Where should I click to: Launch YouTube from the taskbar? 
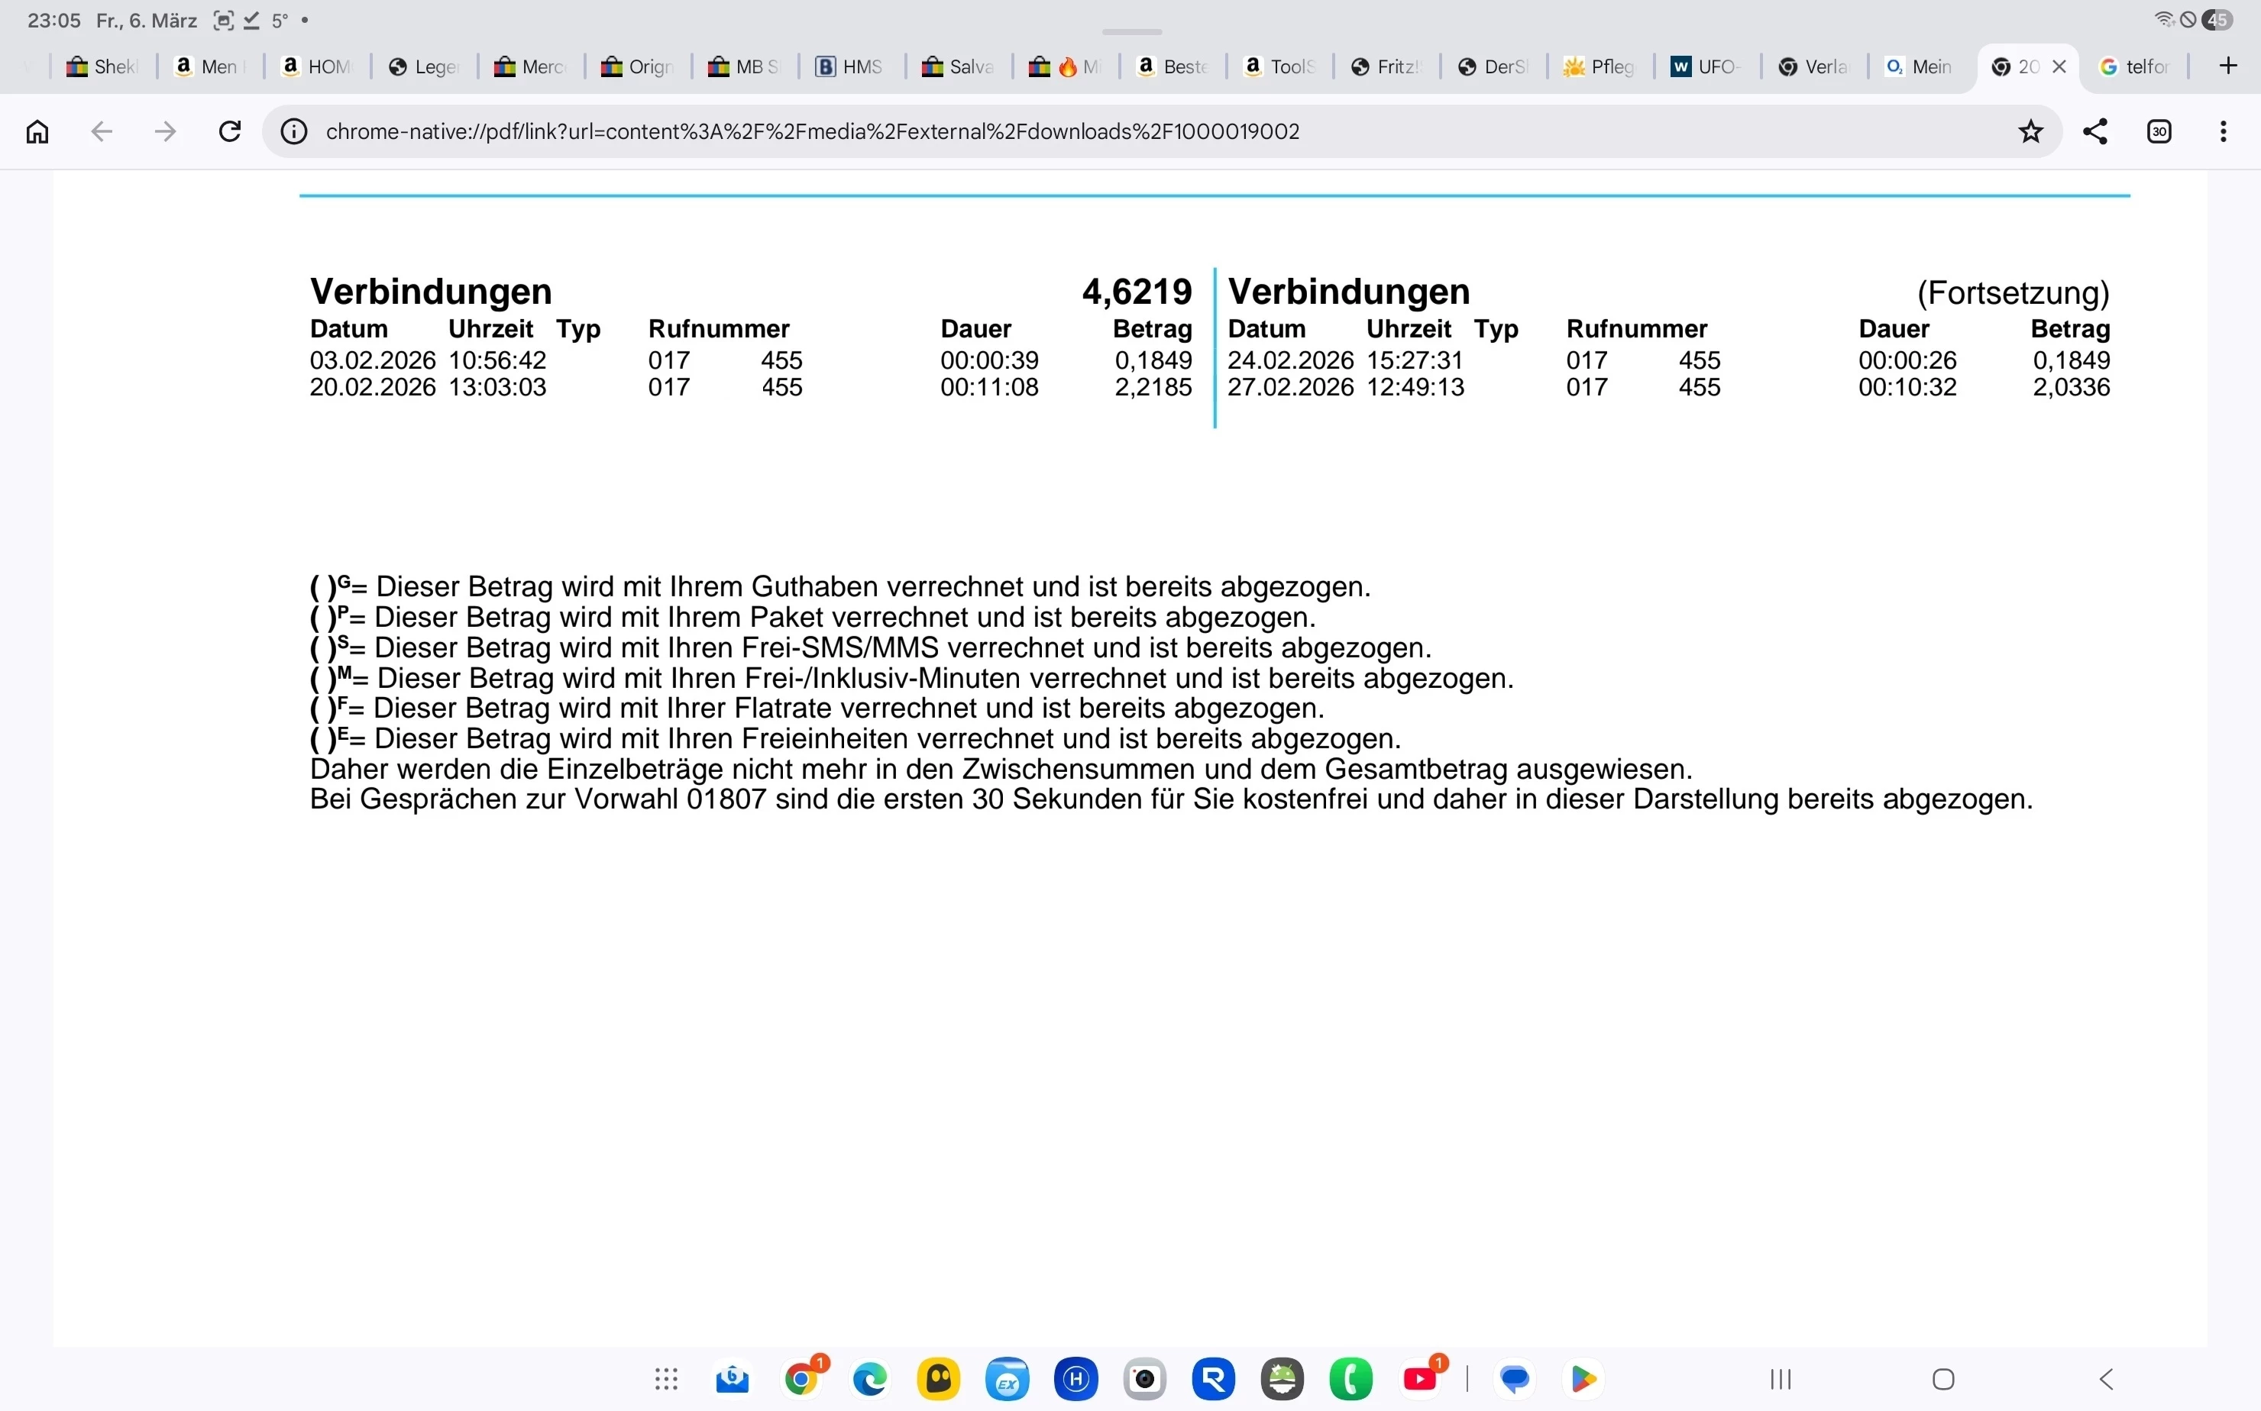click(1421, 1379)
